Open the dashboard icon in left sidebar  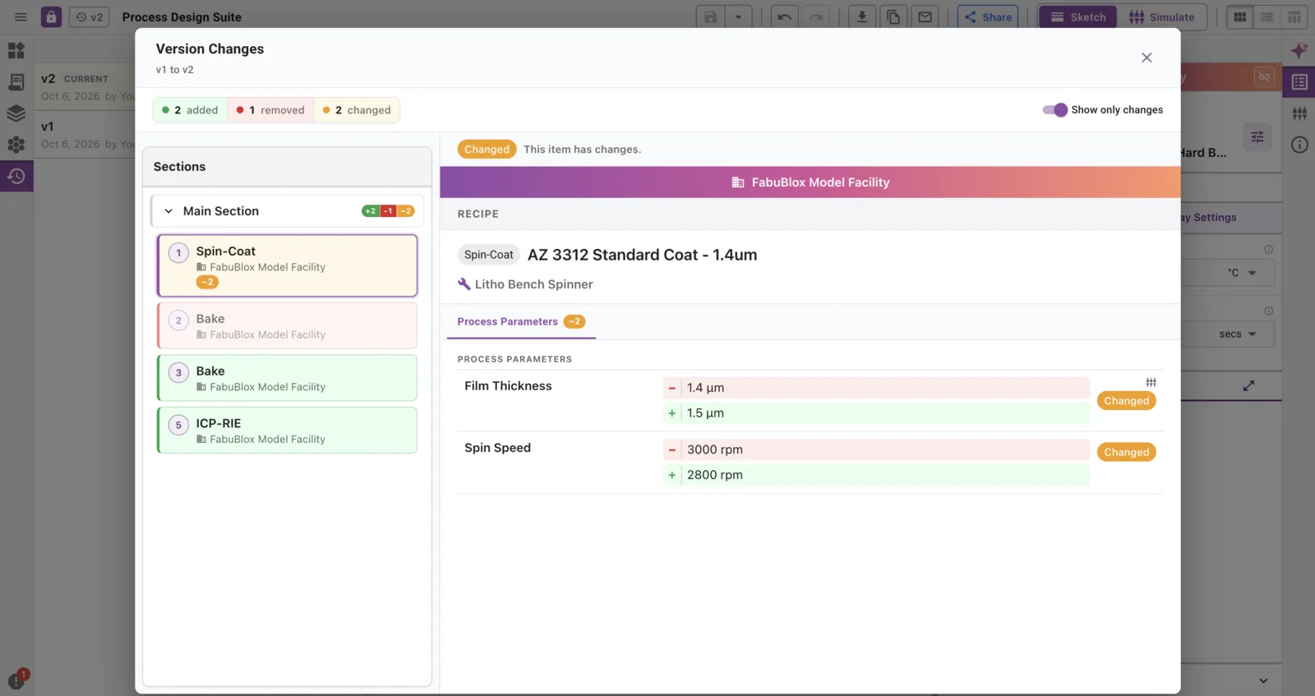coord(16,50)
